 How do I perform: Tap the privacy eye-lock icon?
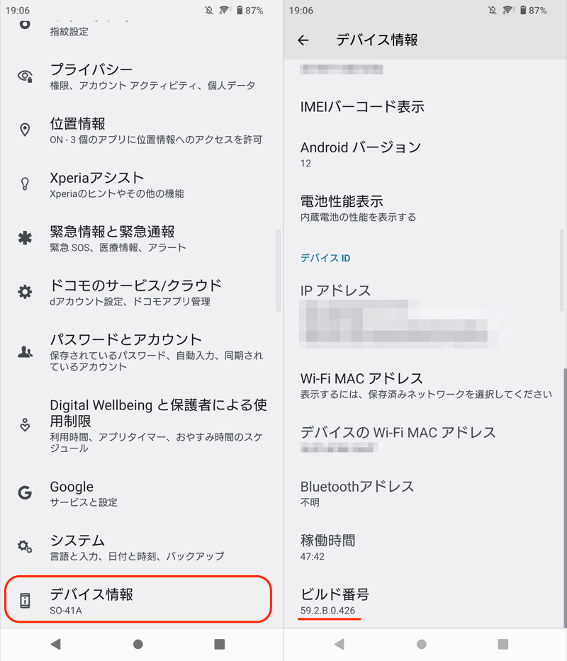[x=26, y=77]
